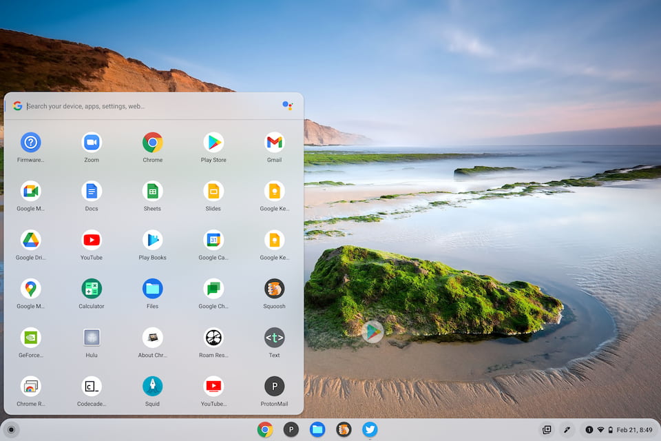Launch Google Calendar
This screenshot has height=441, width=661.
click(213, 240)
